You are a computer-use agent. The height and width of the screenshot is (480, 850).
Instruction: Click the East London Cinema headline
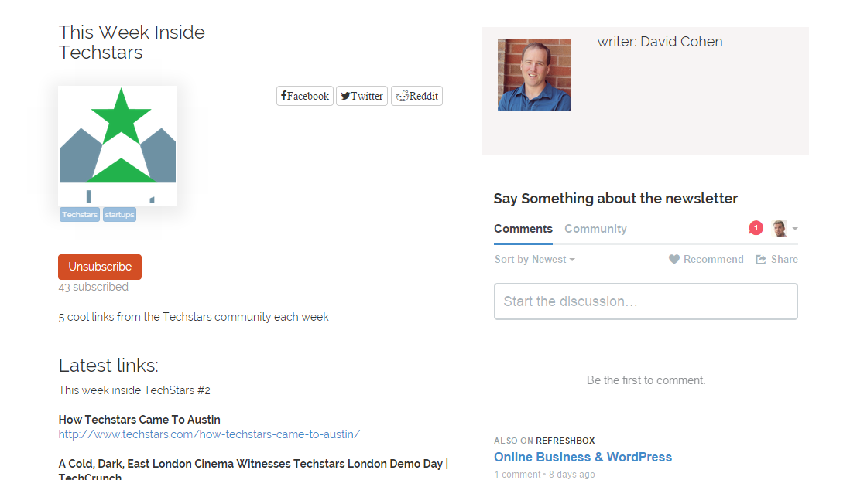click(x=253, y=464)
